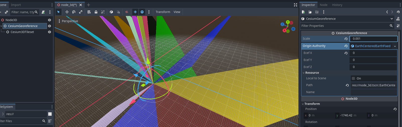Image resolution: width=402 pixels, height=127 pixels.
Task: Click the Scale value field 0.001
Action: click(x=374, y=39)
